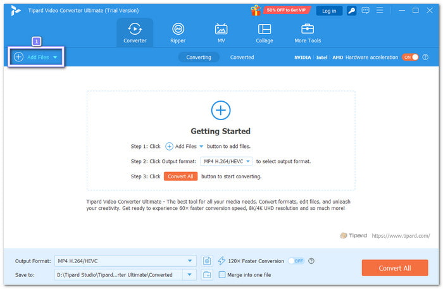The width and height of the screenshot is (443, 289).
Task: Select the Converting tab
Action: [x=199, y=57]
